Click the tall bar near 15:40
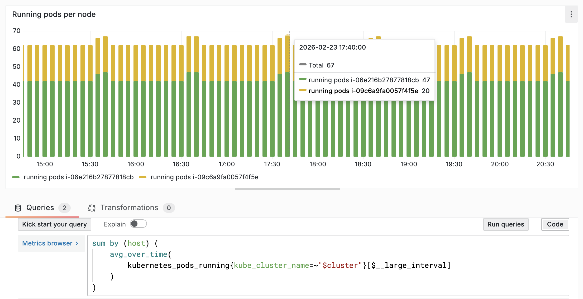Image resolution: width=583 pixels, height=299 pixels. point(105,105)
